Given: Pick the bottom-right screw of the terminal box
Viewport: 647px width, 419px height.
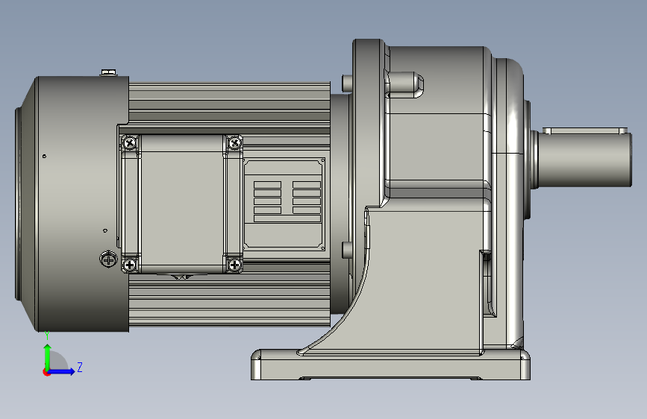Looking at the screenshot, I should coord(234,265).
